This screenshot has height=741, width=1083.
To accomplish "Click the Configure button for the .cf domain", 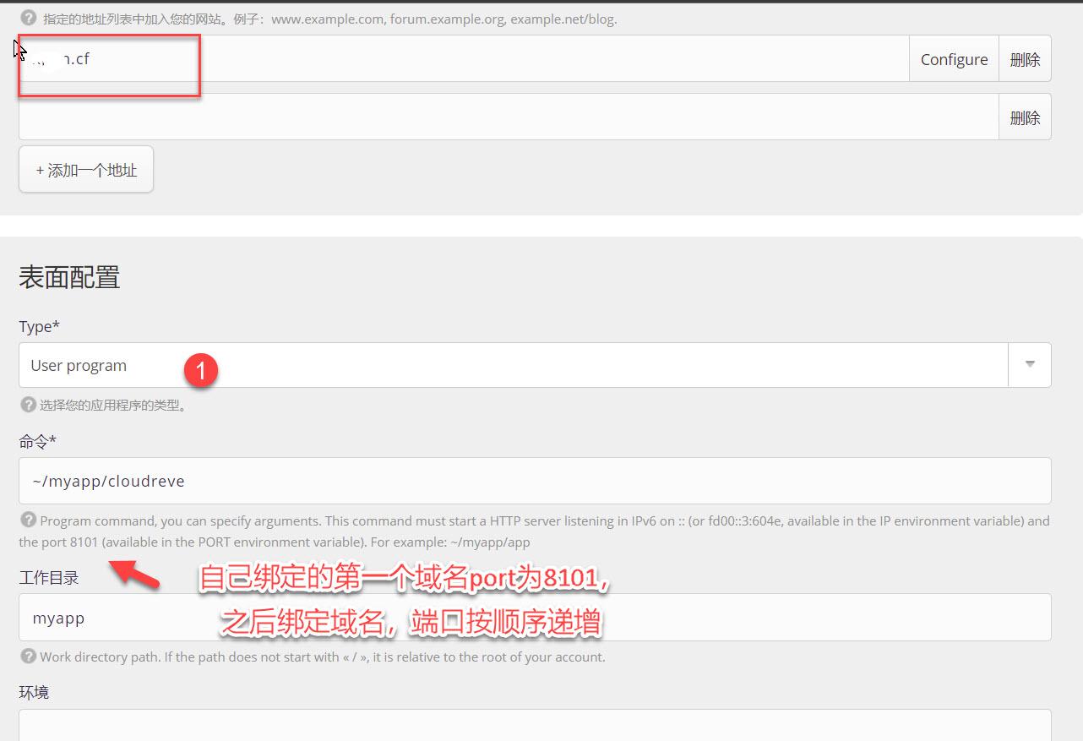I will 954,58.
